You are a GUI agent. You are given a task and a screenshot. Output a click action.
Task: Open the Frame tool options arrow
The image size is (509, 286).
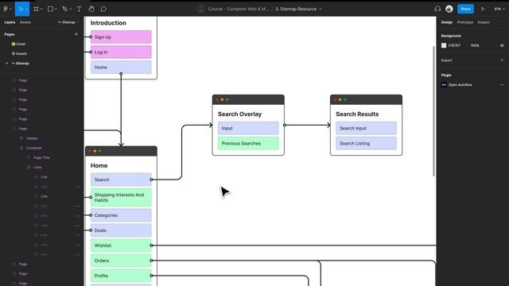[41, 9]
